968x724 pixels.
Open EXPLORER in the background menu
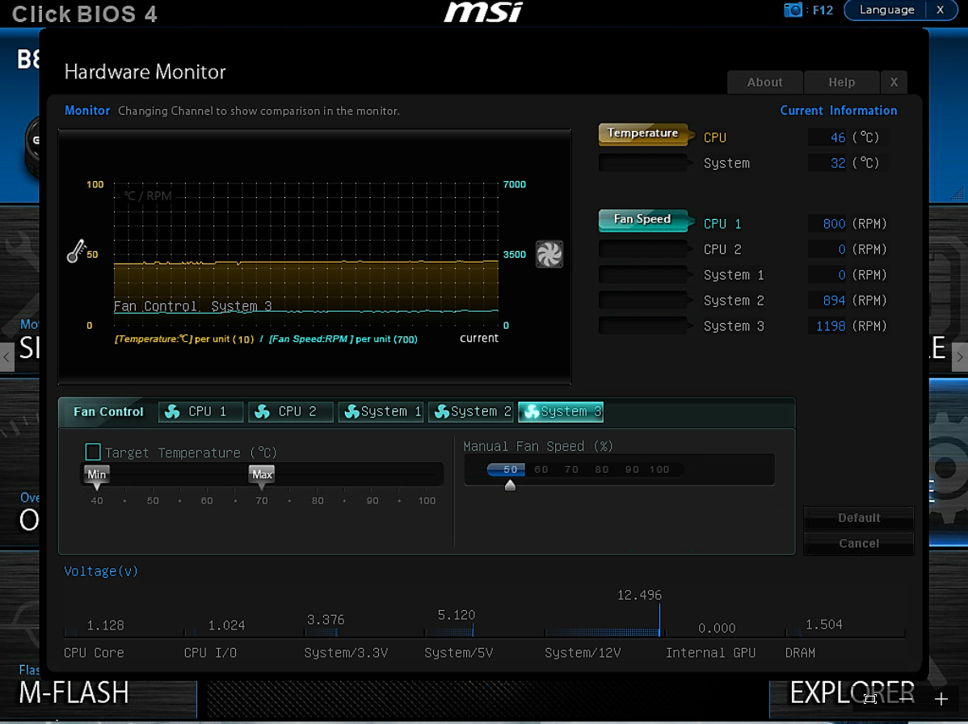tap(852, 692)
